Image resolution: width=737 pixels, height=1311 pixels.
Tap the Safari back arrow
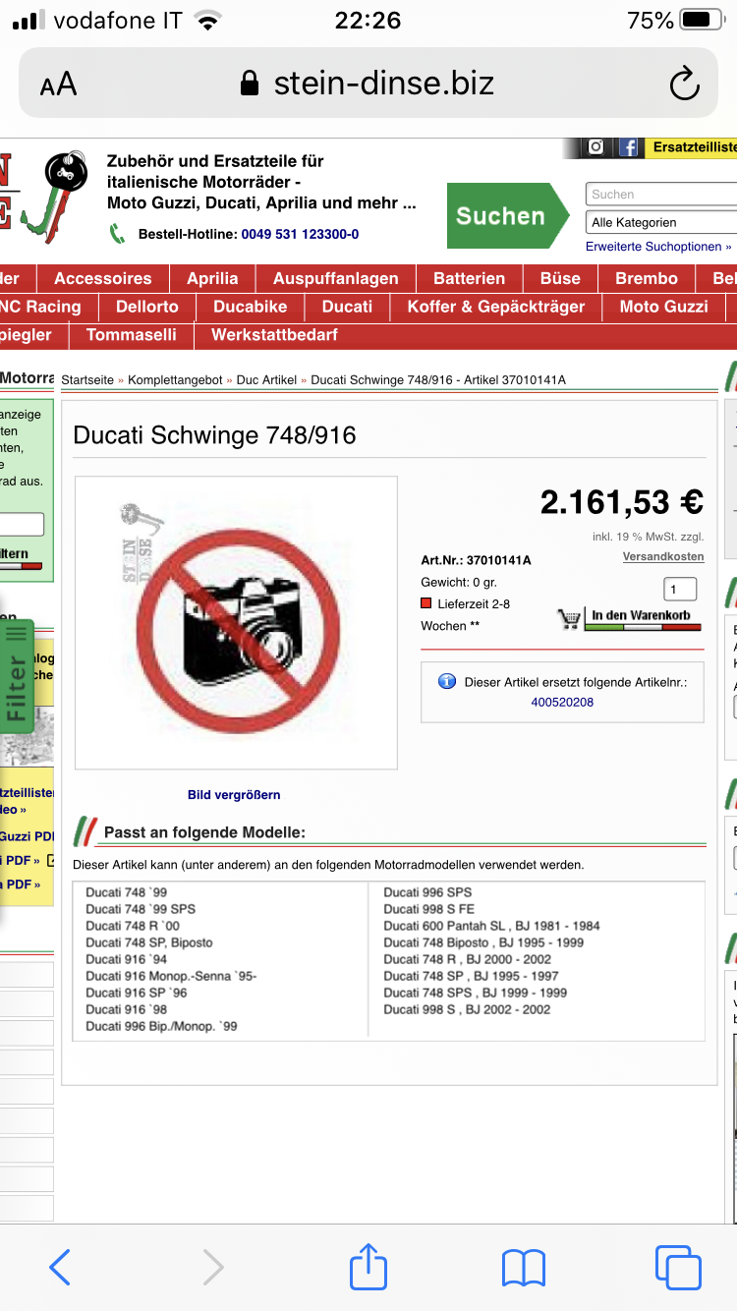point(60,1267)
